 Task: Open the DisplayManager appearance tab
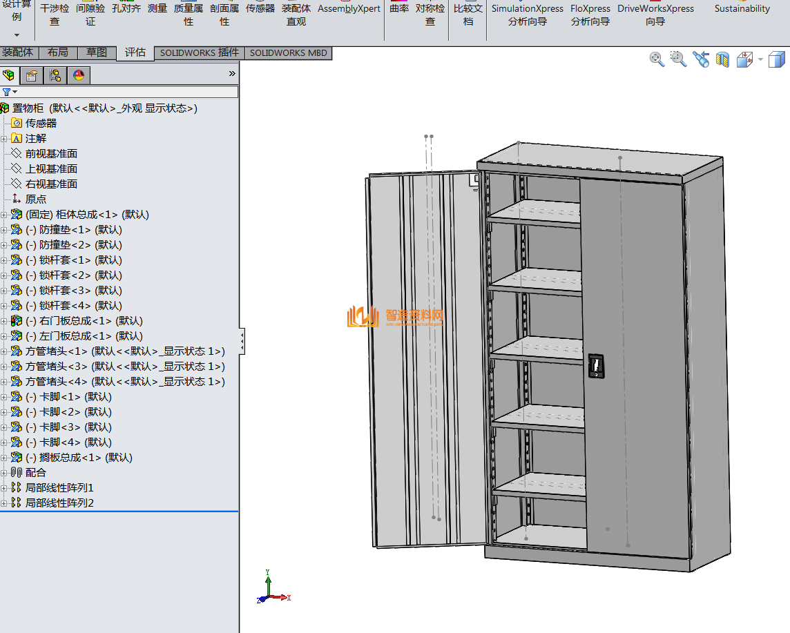pyautogui.click(x=78, y=75)
